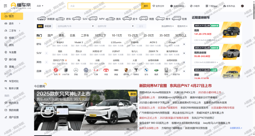Open the 按品牌找车 link
255x136 pixels.
[168, 26]
